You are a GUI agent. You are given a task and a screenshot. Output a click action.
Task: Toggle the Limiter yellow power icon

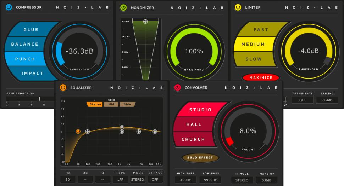(x=238, y=7)
